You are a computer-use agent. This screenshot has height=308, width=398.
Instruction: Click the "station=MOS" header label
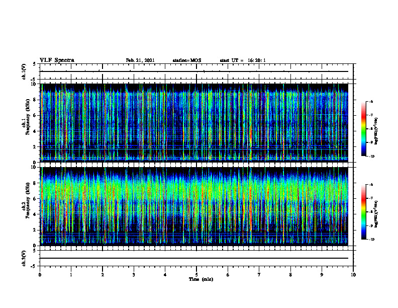[187, 60]
